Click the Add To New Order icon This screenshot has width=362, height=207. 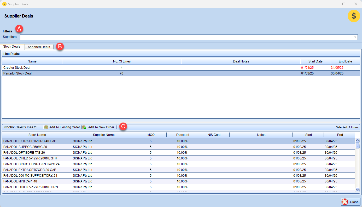(x=84, y=127)
